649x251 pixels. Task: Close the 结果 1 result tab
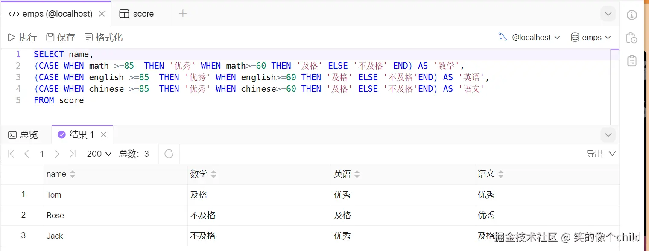pos(103,135)
